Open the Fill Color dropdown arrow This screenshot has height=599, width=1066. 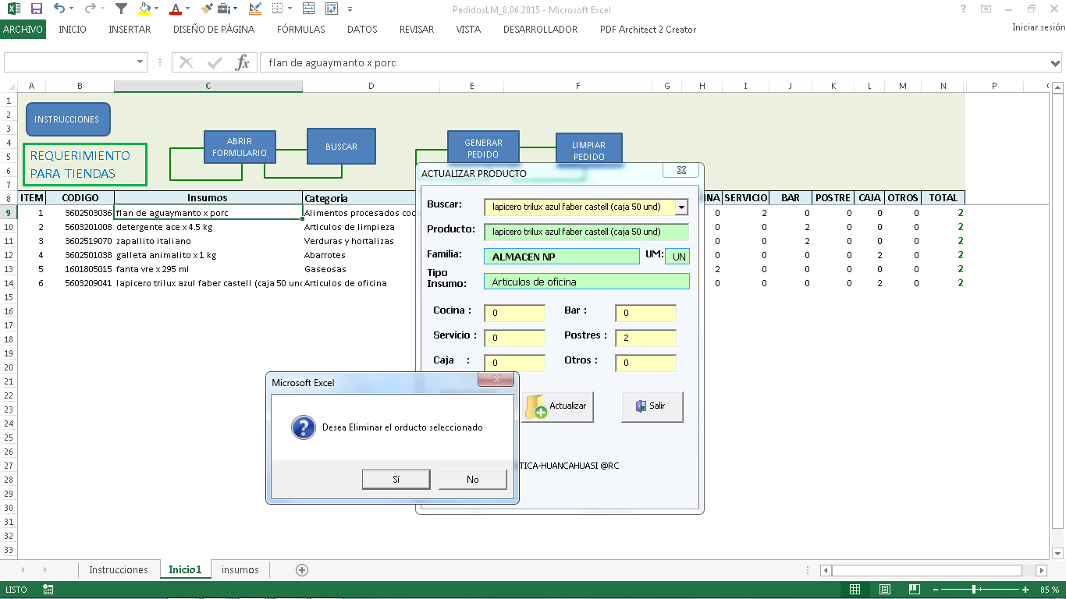tap(156, 9)
